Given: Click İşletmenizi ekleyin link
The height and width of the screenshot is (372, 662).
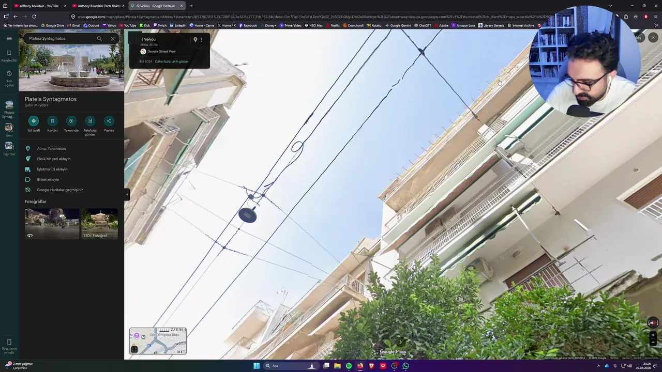Looking at the screenshot, I should point(52,169).
